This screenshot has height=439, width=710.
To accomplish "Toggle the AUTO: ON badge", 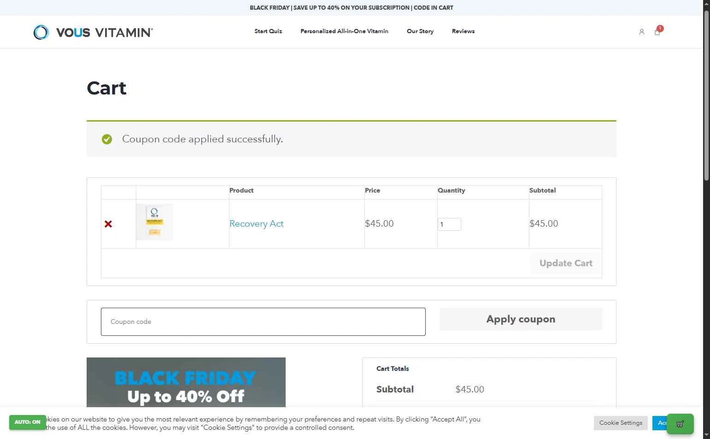I will click(27, 422).
